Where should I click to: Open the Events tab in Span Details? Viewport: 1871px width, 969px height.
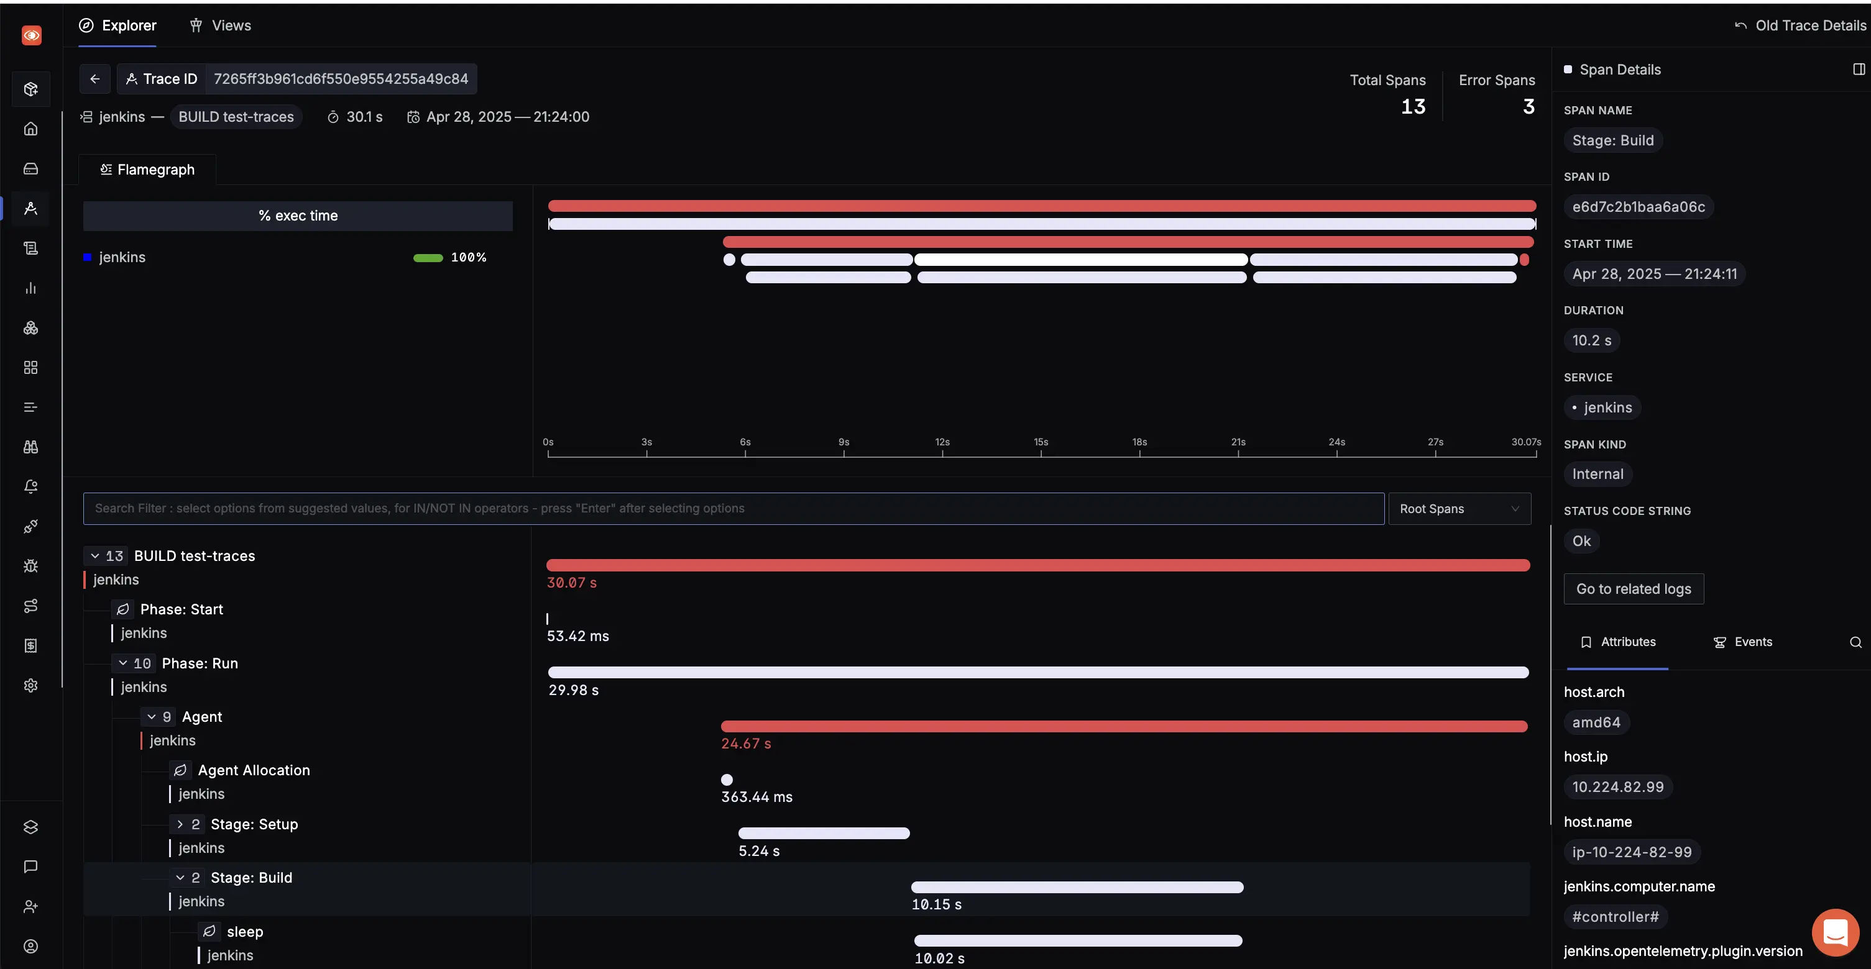(x=1742, y=642)
